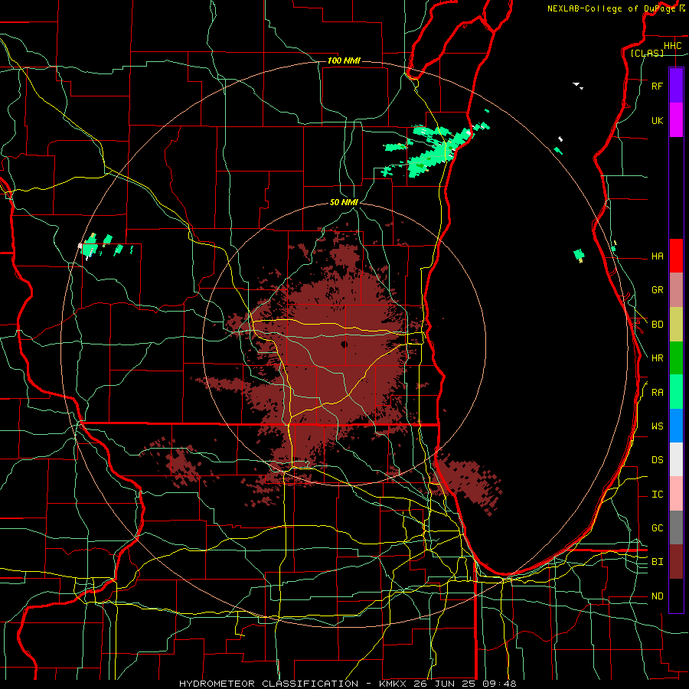Image resolution: width=689 pixels, height=689 pixels.
Task: Click the BD legend label
Action: [x=657, y=325]
